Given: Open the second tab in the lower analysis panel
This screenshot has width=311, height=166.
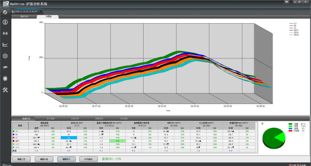Looking at the screenshot, I should click(x=50, y=119).
